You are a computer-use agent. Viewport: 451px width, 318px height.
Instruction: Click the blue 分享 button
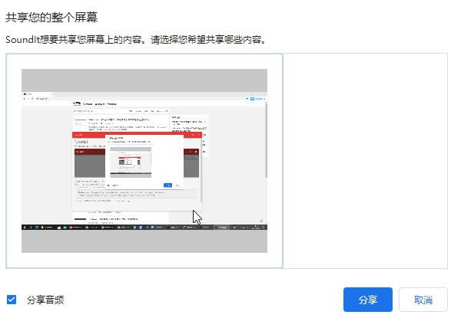pyautogui.click(x=367, y=300)
